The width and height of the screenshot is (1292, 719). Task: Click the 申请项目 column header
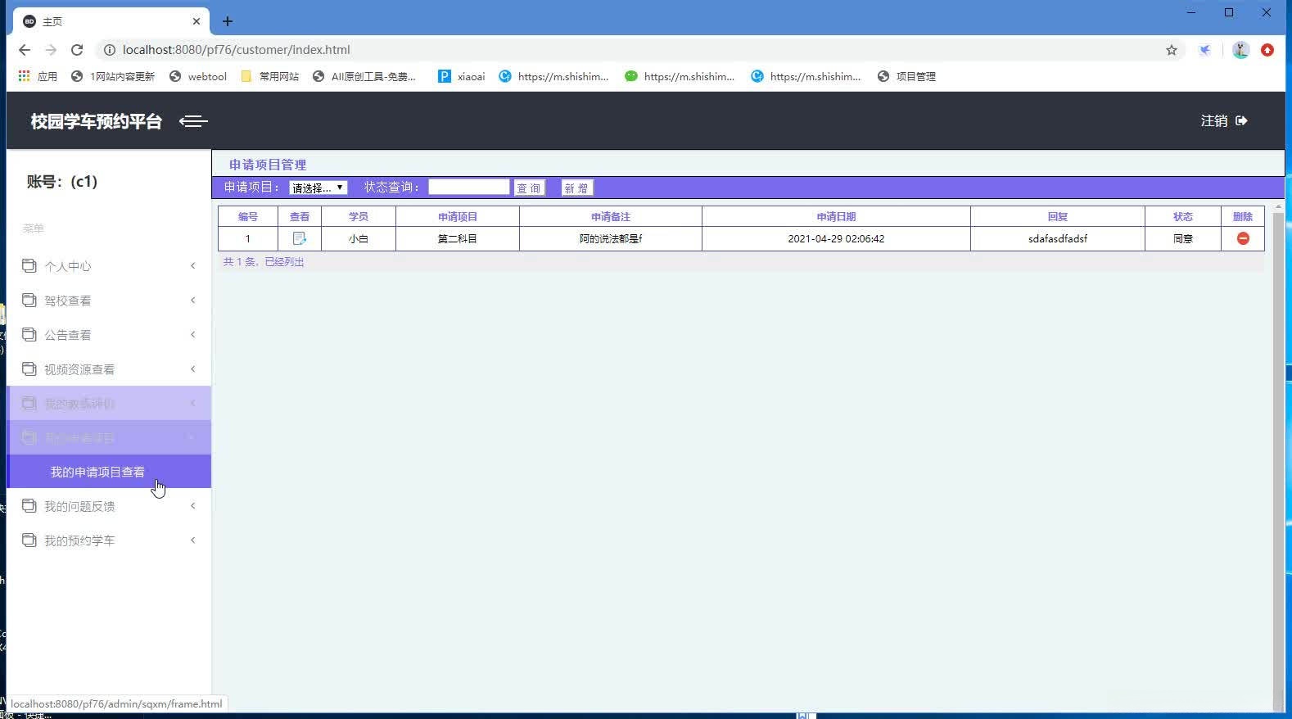pos(457,216)
